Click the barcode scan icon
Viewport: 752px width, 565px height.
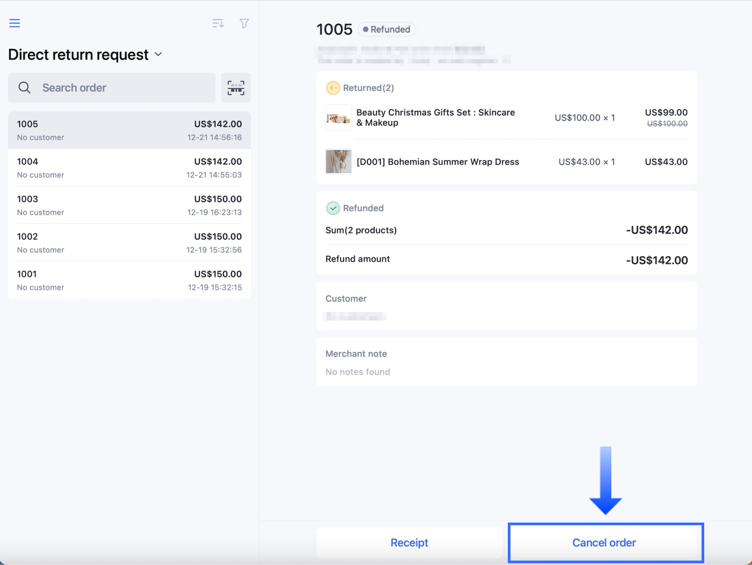coord(236,88)
